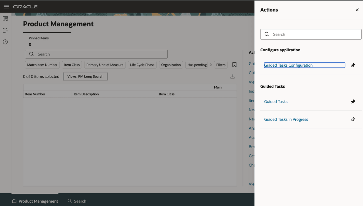
Task: Click the magnifier icon in Actions search
Action: coord(267,34)
